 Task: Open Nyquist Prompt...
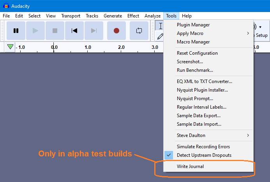pyautogui.click(x=208, y=99)
